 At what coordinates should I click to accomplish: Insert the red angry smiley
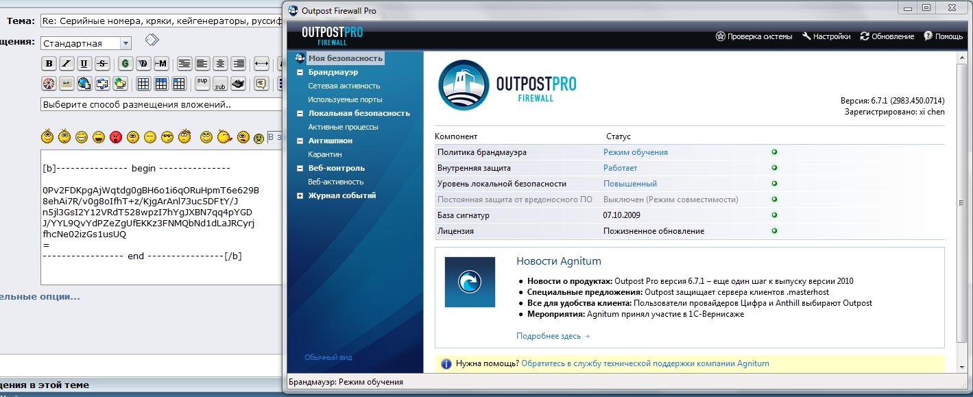116,137
